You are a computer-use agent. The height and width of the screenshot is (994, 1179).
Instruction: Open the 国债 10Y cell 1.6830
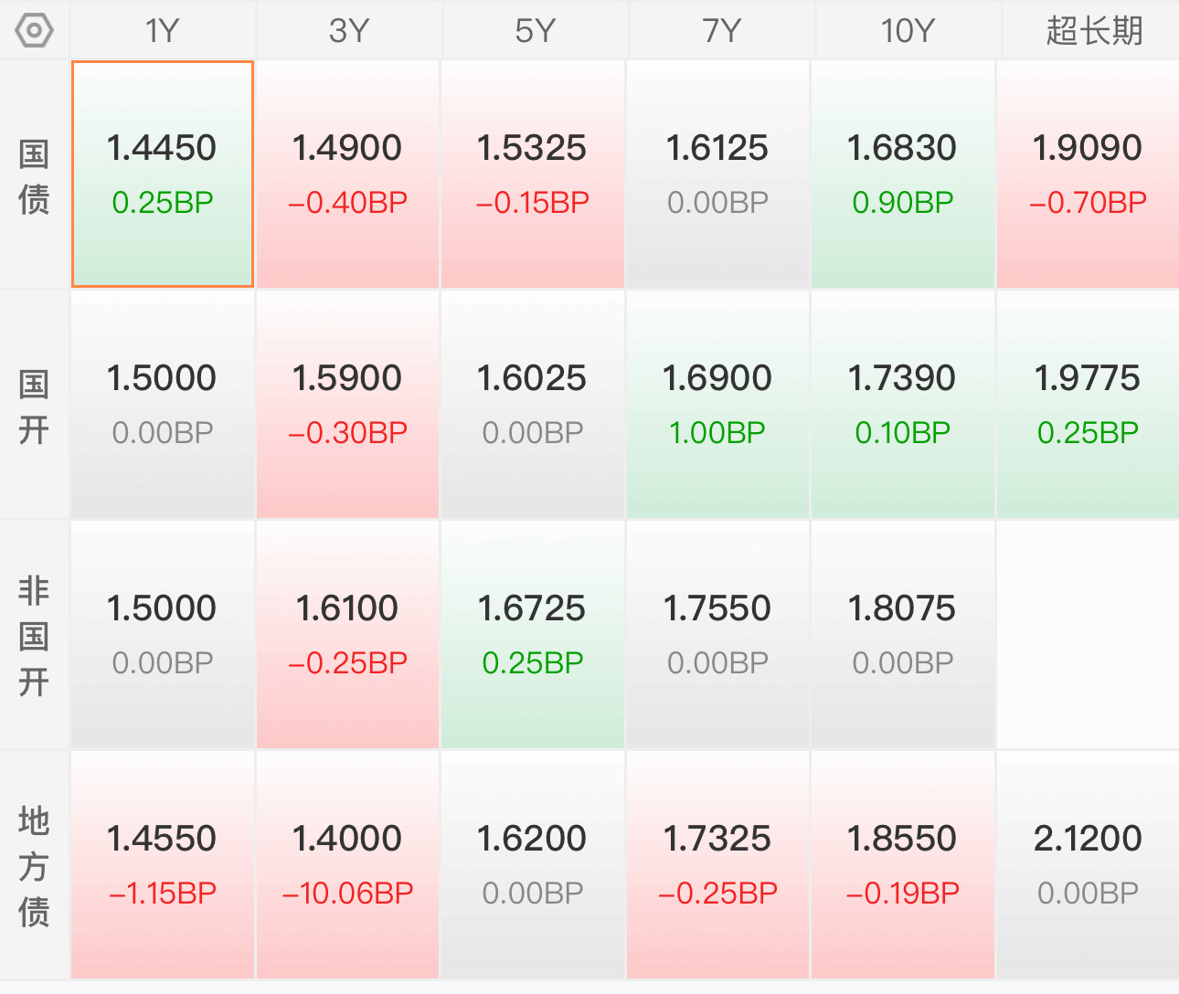[x=903, y=174]
